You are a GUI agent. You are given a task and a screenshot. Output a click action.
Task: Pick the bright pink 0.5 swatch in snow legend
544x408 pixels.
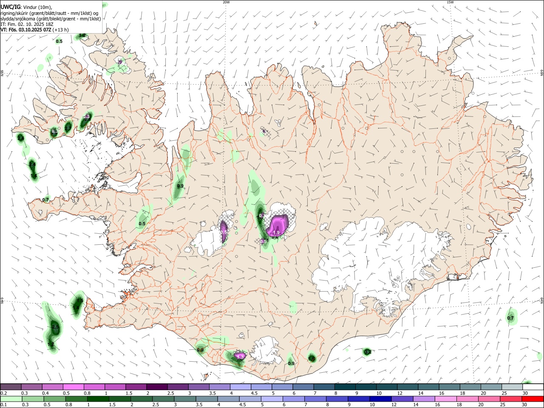pos(73,387)
